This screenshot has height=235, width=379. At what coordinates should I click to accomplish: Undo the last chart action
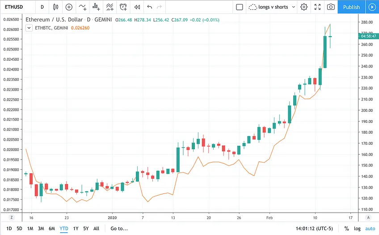coord(150,7)
